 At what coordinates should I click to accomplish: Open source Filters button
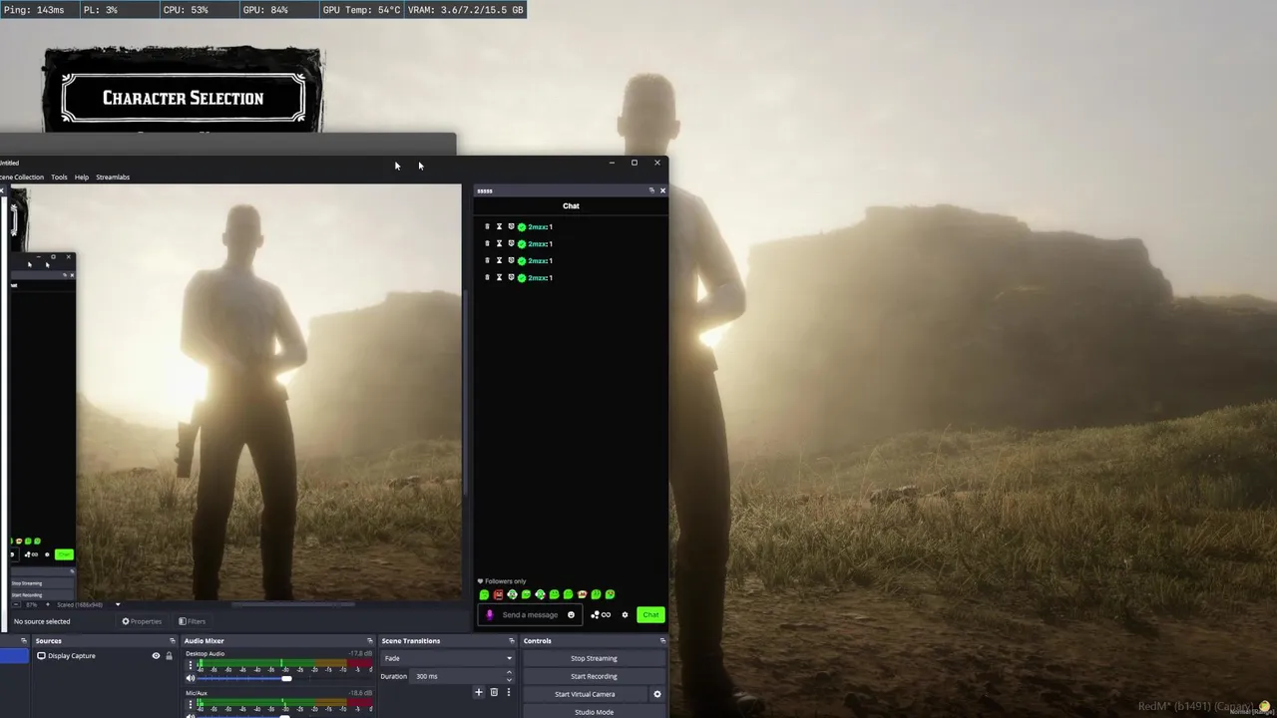click(192, 621)
